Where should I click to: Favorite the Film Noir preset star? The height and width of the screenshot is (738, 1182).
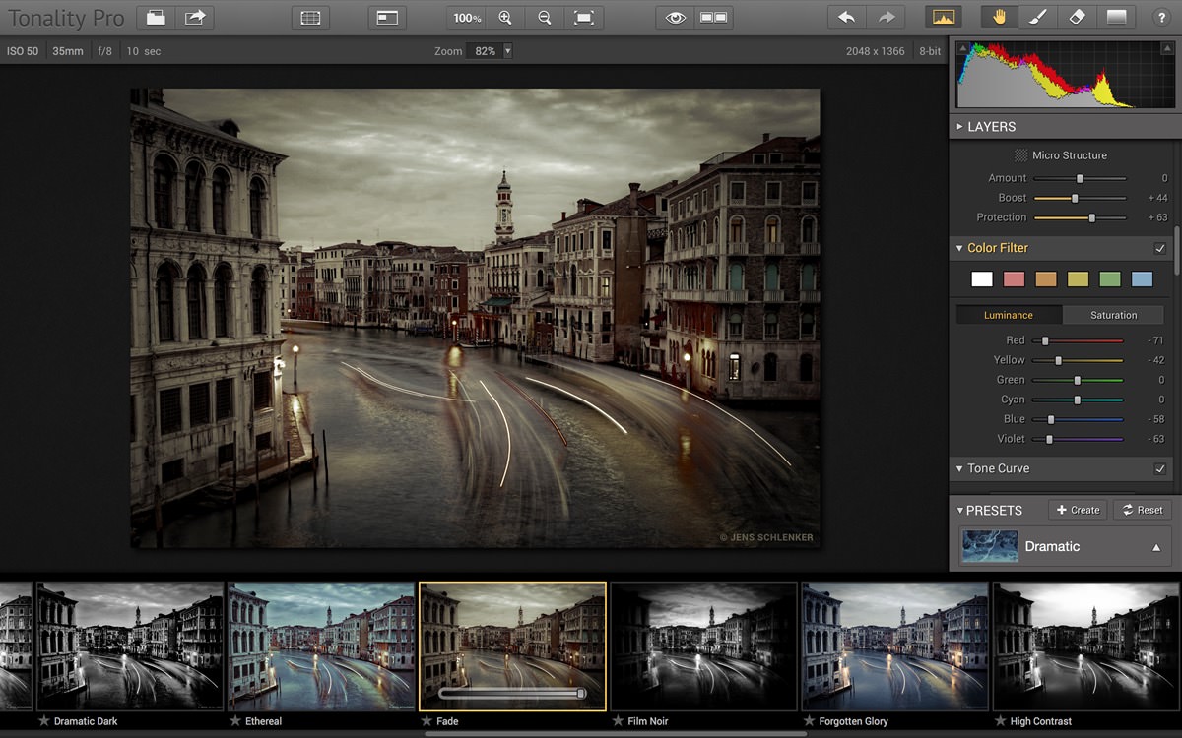(x=618, y=721)
